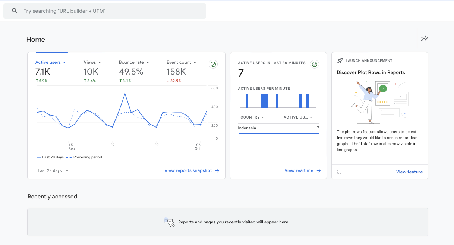
Task: Click the Plot Rows illustration thumbnail
Action: click(380, 102)
